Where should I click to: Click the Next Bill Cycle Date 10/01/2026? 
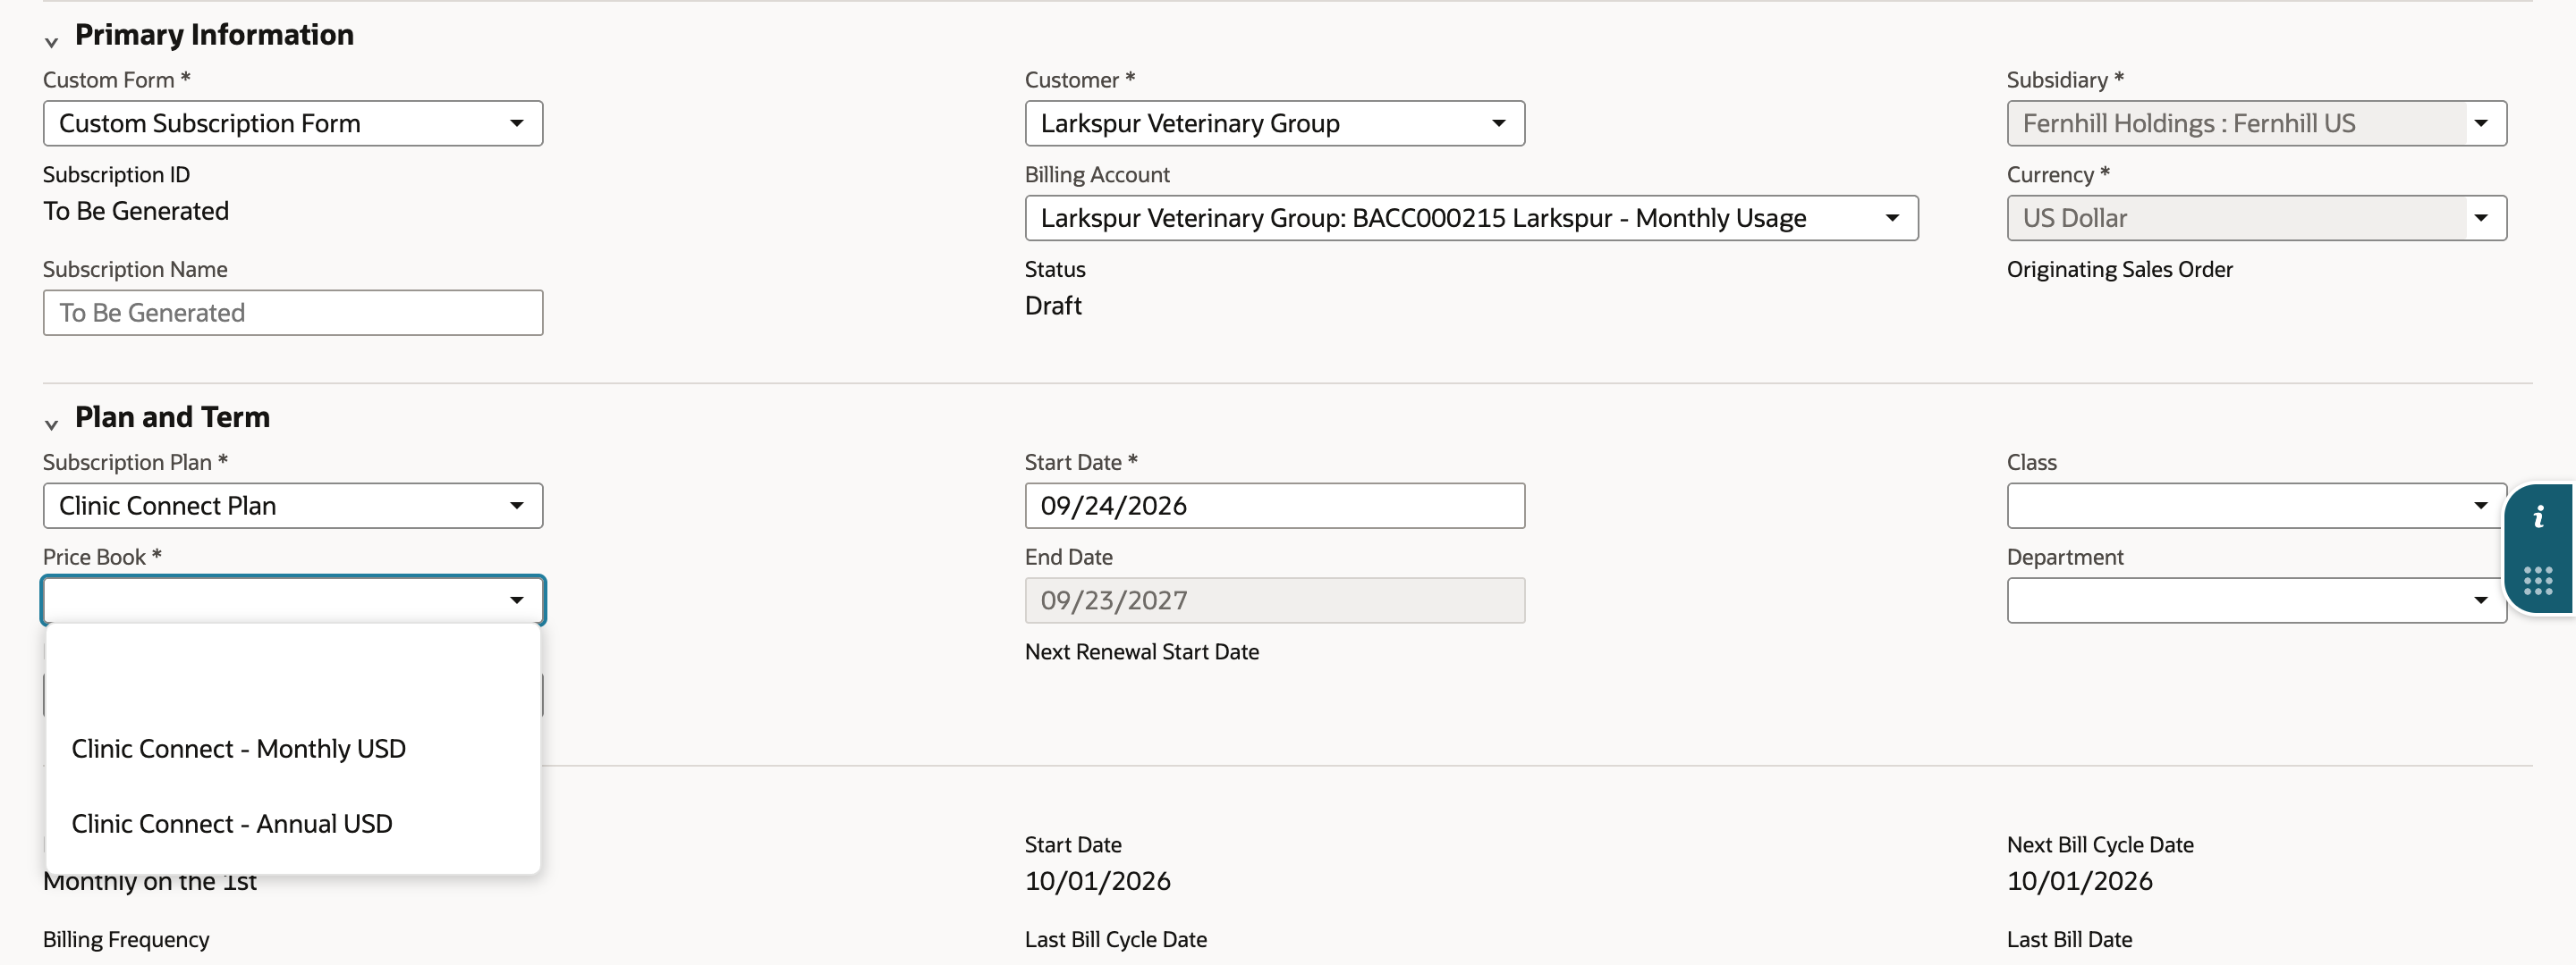2079,881
